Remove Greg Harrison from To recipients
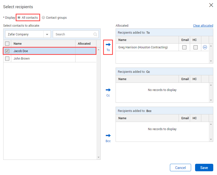The image size is (217, 175). click(x=205, y=47)
